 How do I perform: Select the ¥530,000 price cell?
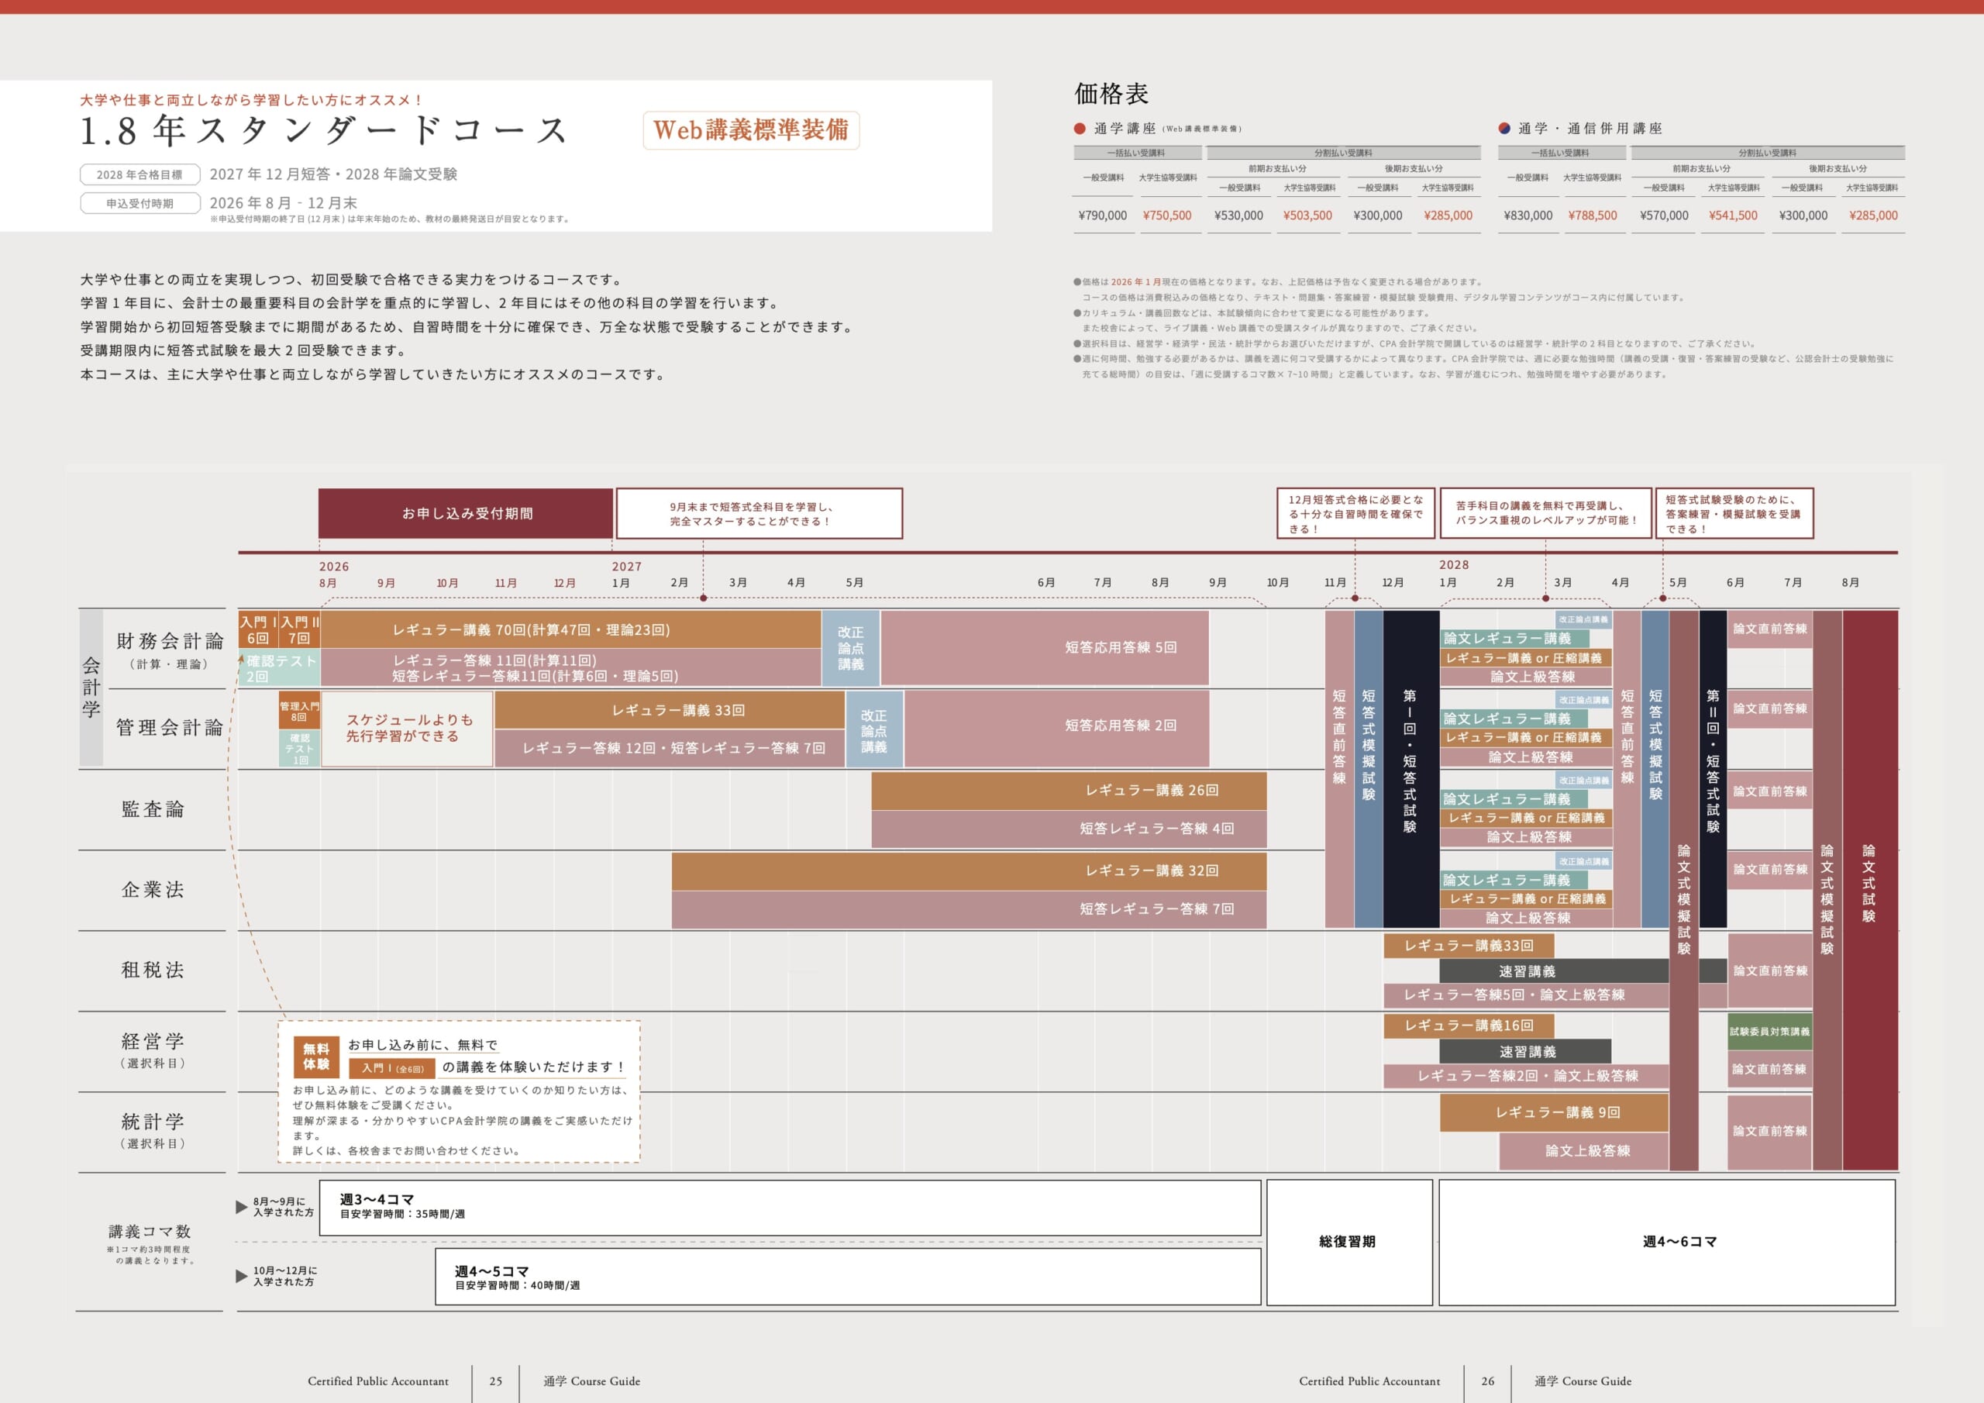[1238, 215]
